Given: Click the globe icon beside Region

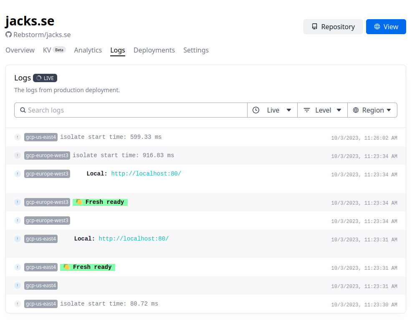Looking at the screenshot, I should [356, 110].
